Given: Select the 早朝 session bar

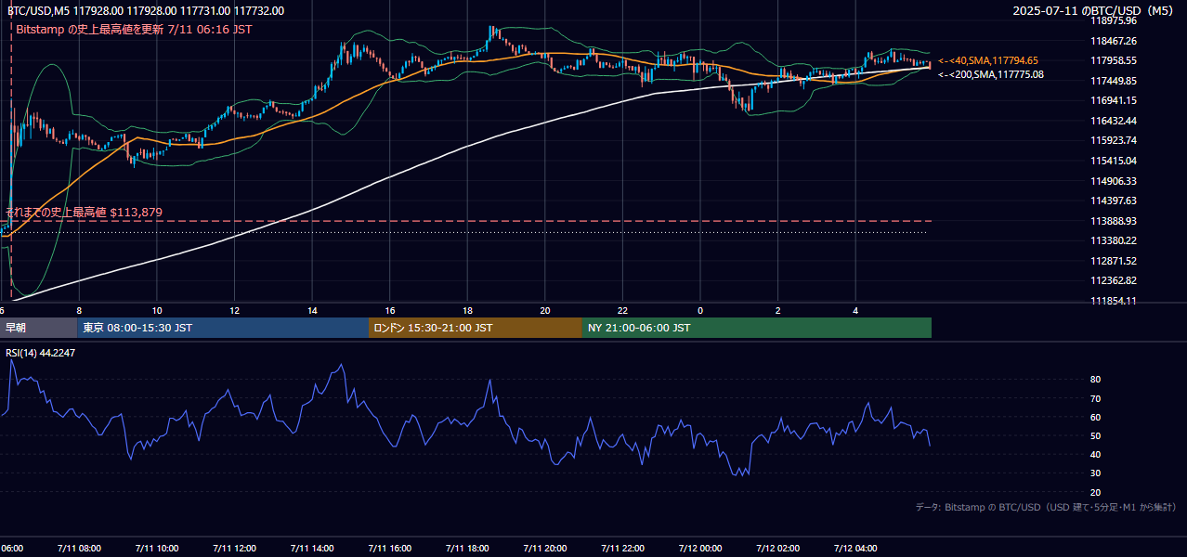Looking at the screenshot, I should [39, 328].
